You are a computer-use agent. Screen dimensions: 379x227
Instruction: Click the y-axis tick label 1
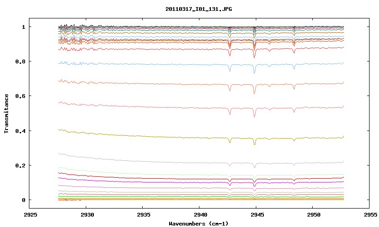[23, 27]
